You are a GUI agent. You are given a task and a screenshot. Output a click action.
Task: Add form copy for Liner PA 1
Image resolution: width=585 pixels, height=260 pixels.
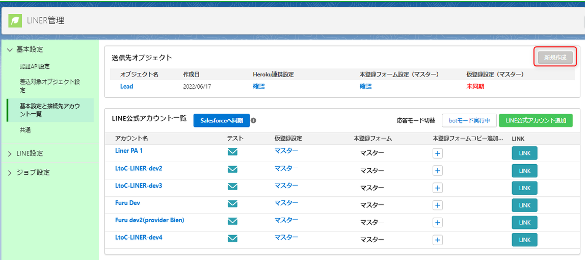coord(438,153)
